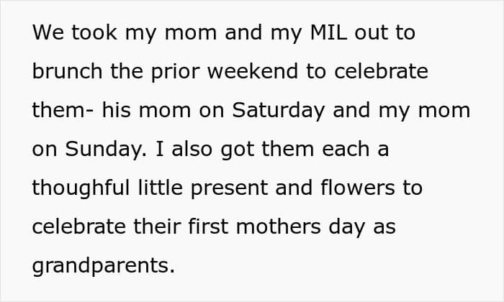Click the abbreviation "MIL" in first line

point(328,32)
